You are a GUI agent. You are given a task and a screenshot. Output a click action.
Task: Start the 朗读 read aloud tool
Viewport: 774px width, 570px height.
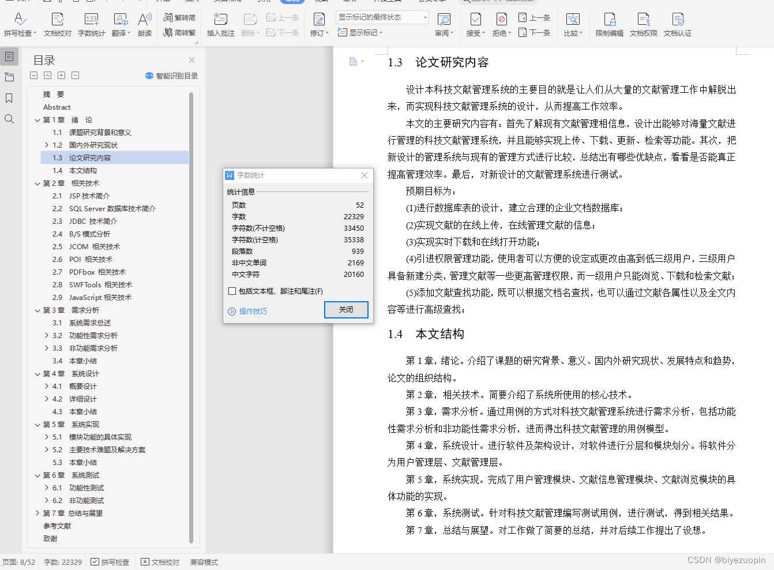145,25
